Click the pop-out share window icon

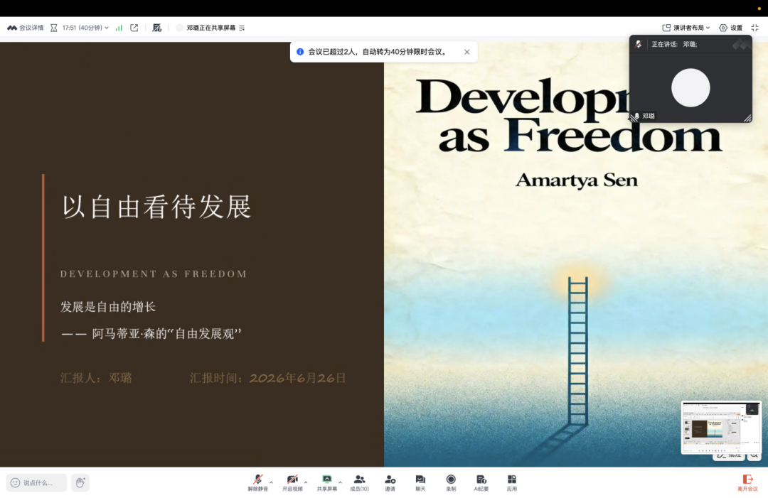pos(134,28)
